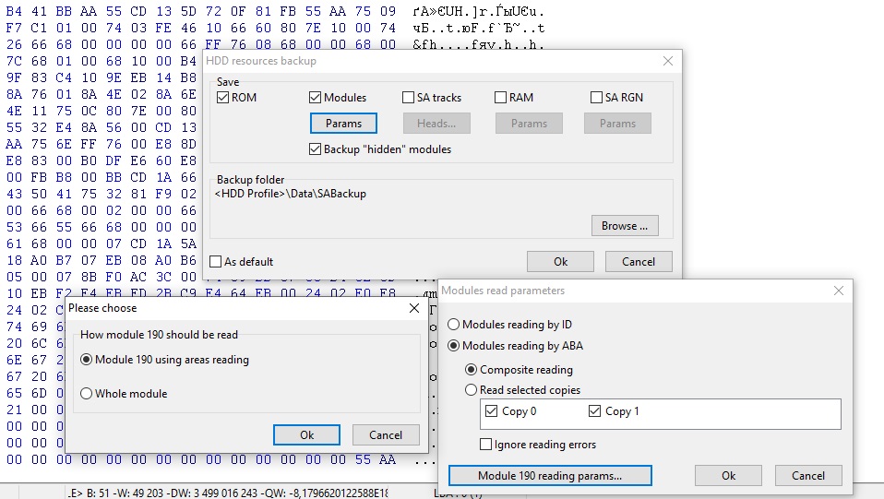Cancel the HDD resources backup dialog
This screenshot has width=884, height=499.
pyautogui.click(x=638, y=262)
